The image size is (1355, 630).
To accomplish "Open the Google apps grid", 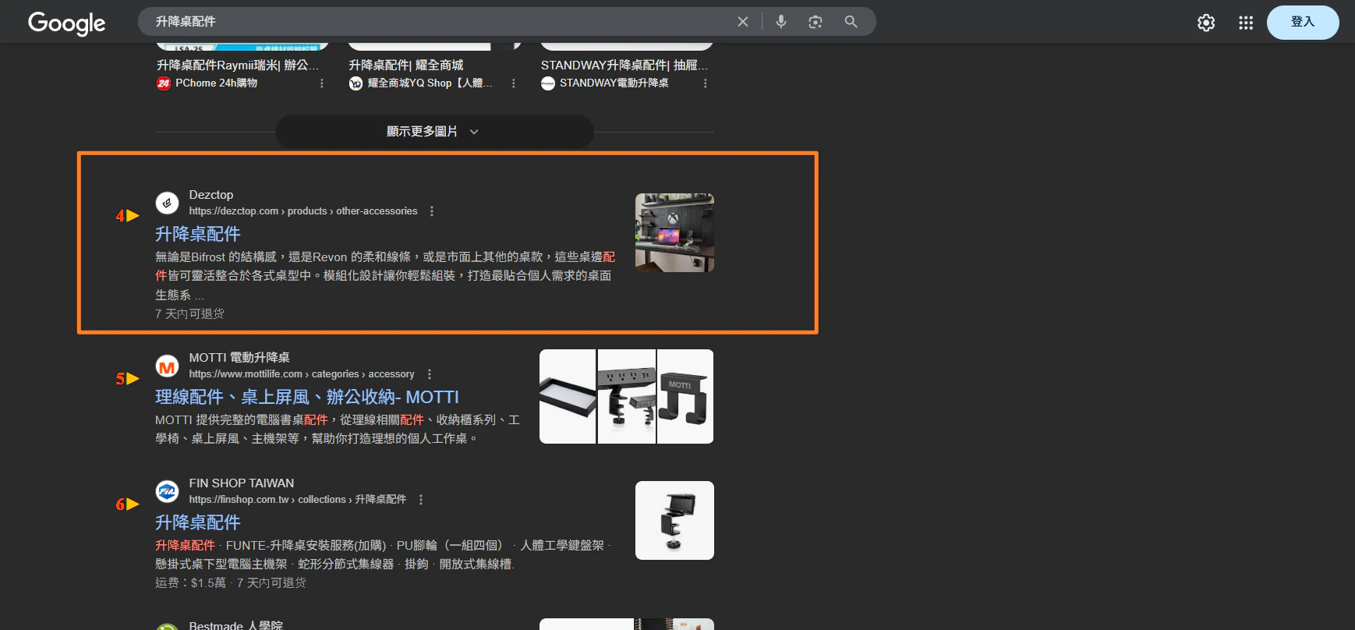I will point(1246,23).
